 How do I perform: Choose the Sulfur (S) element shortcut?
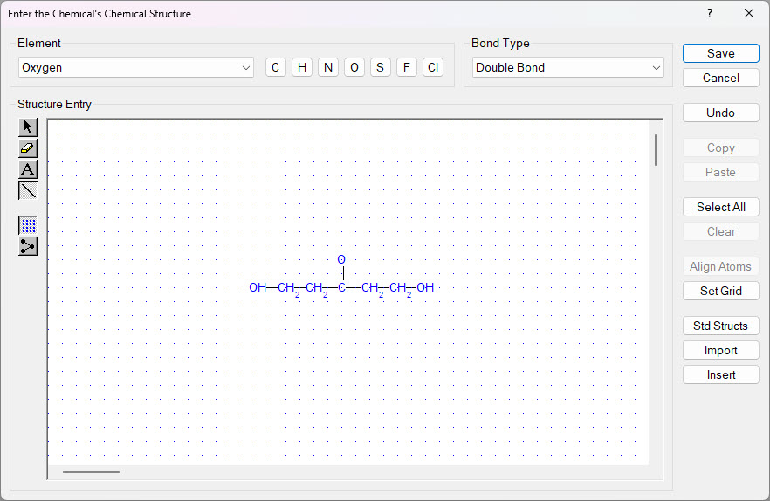tap(380, 67)
